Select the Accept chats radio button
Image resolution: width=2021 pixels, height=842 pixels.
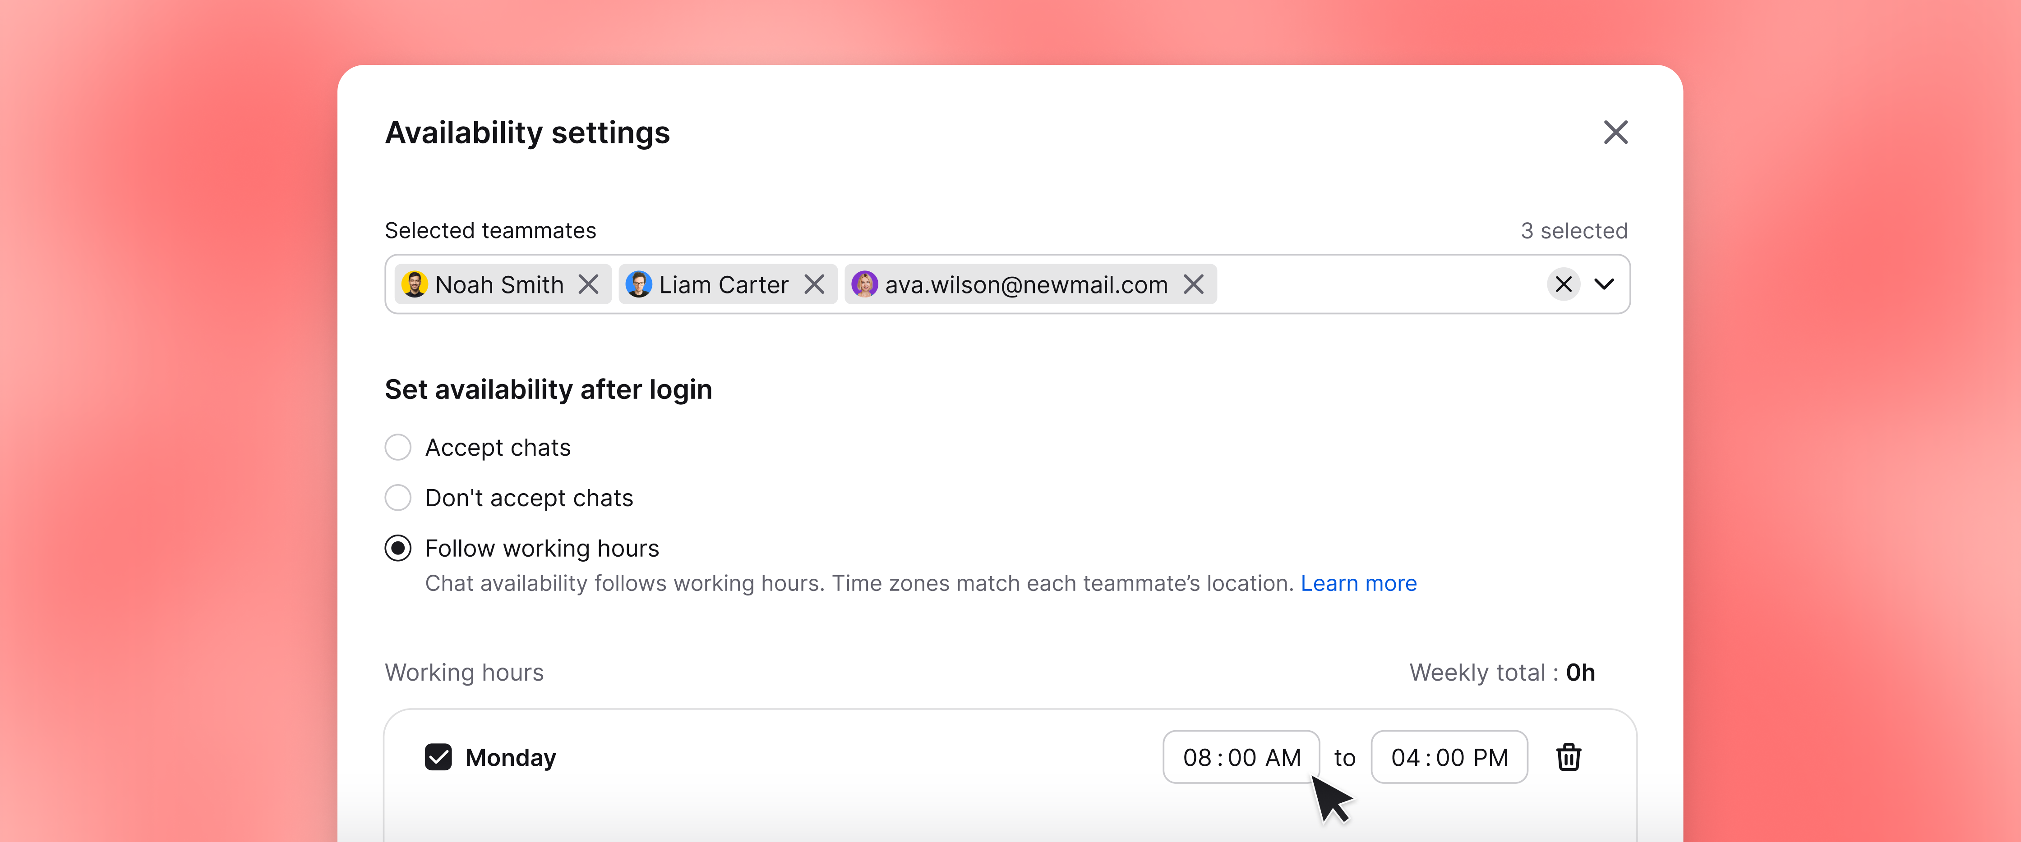(398, 448)
